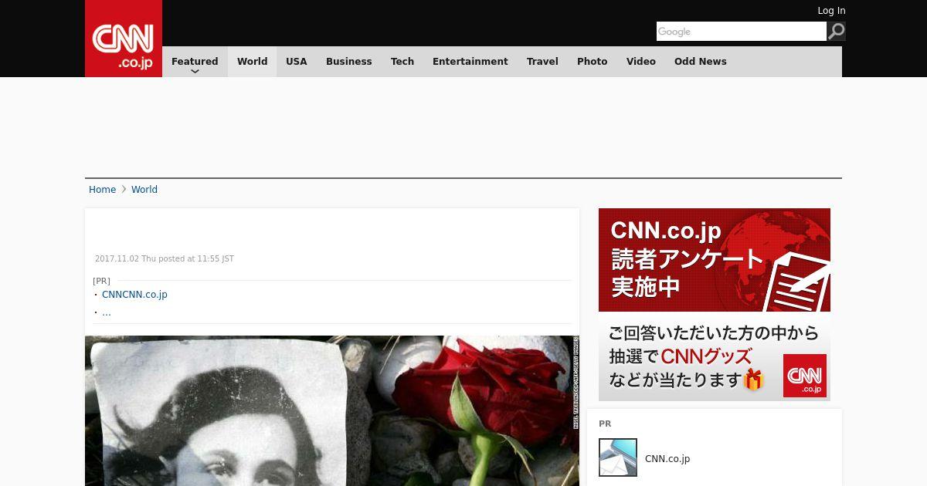Open the Odd News section
The image size is (927, 486).
(x=701, y=62)
